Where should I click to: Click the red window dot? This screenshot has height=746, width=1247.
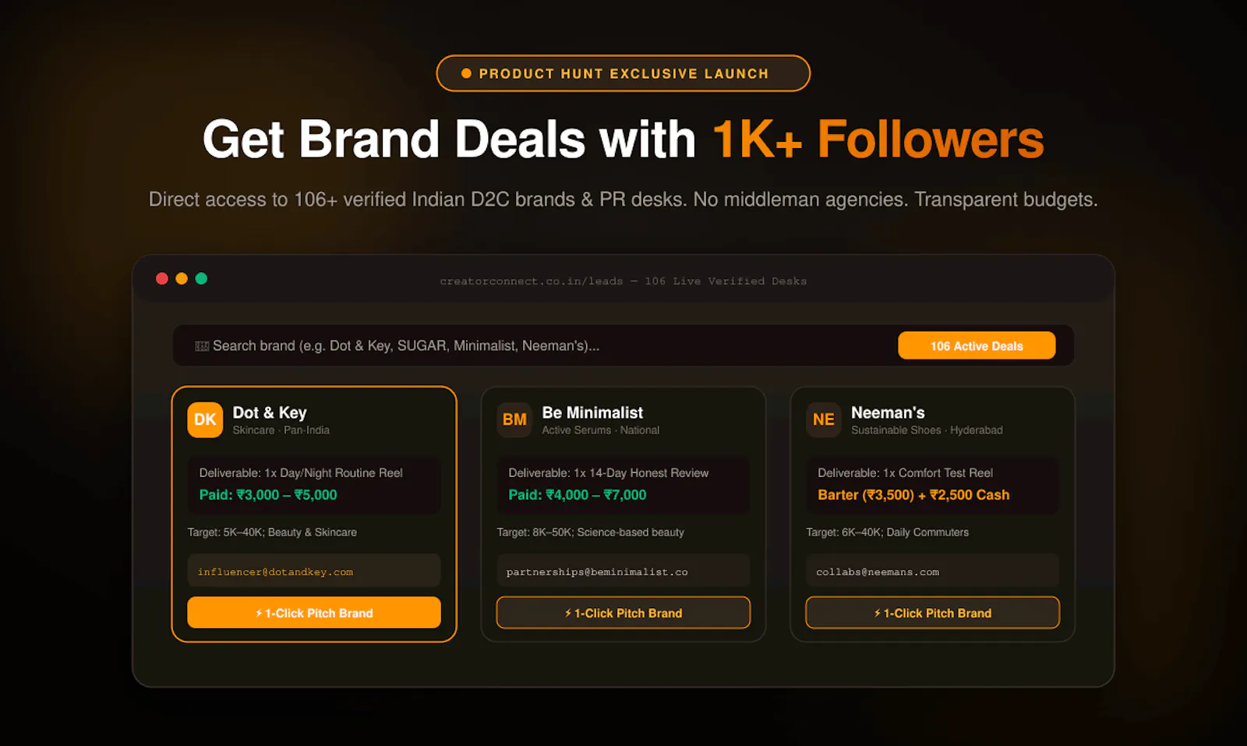(162, 278)
